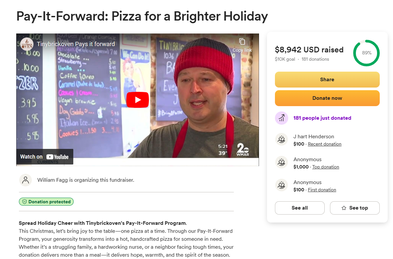Click the Donate now button

pos(327,98)
